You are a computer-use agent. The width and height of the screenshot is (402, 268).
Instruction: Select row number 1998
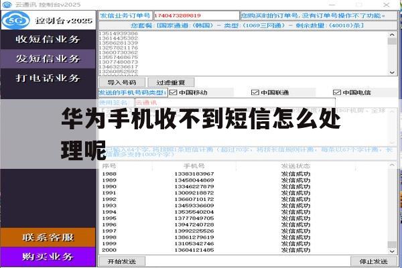109,237
